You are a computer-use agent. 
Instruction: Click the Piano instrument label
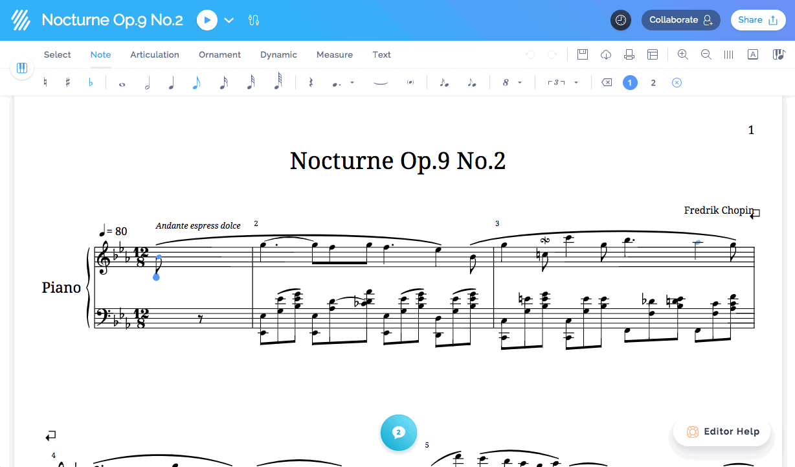tap(62, 288)
